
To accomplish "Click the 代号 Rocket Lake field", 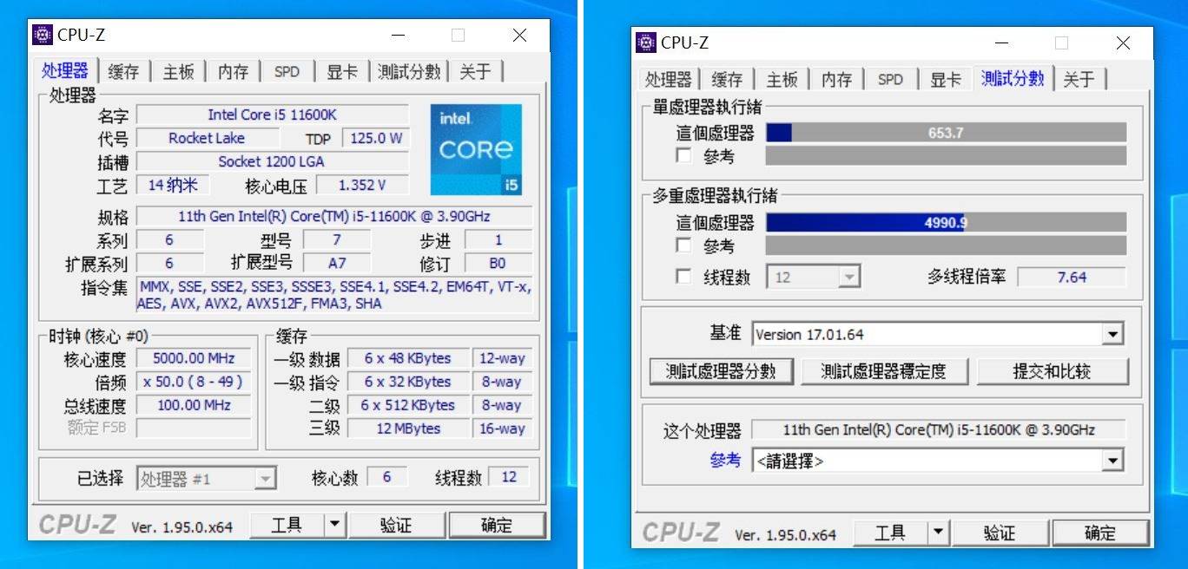I will pos(207,138).
